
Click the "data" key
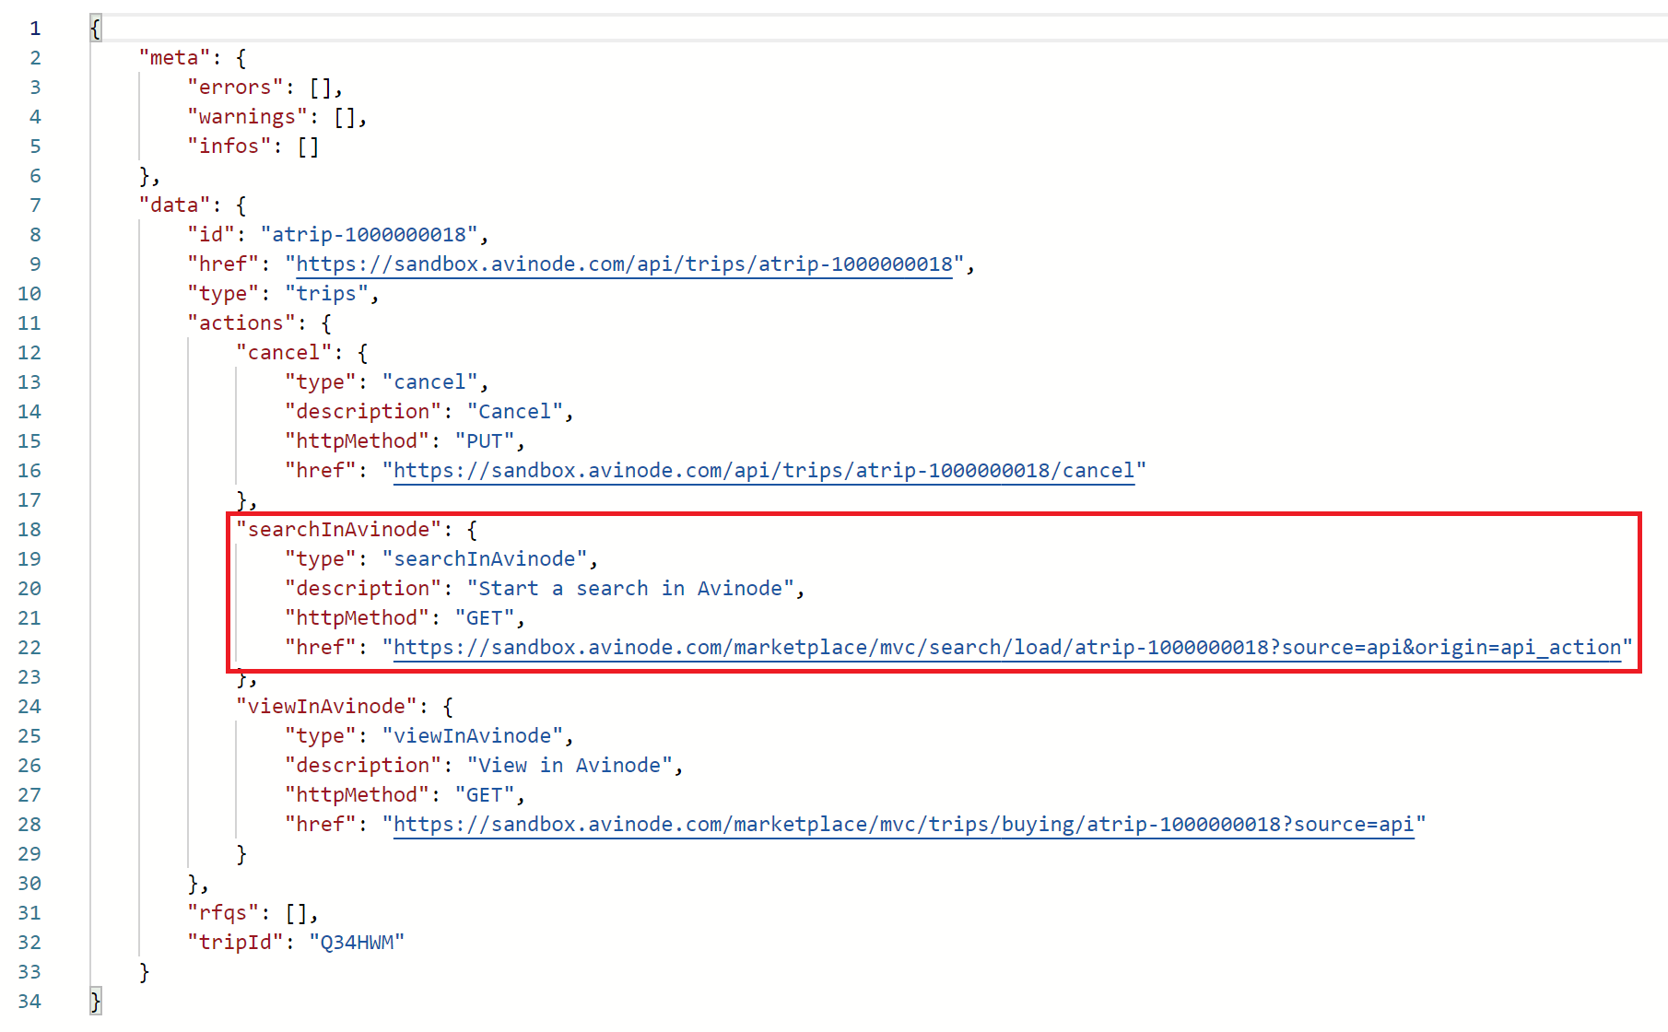click(174, 205)
